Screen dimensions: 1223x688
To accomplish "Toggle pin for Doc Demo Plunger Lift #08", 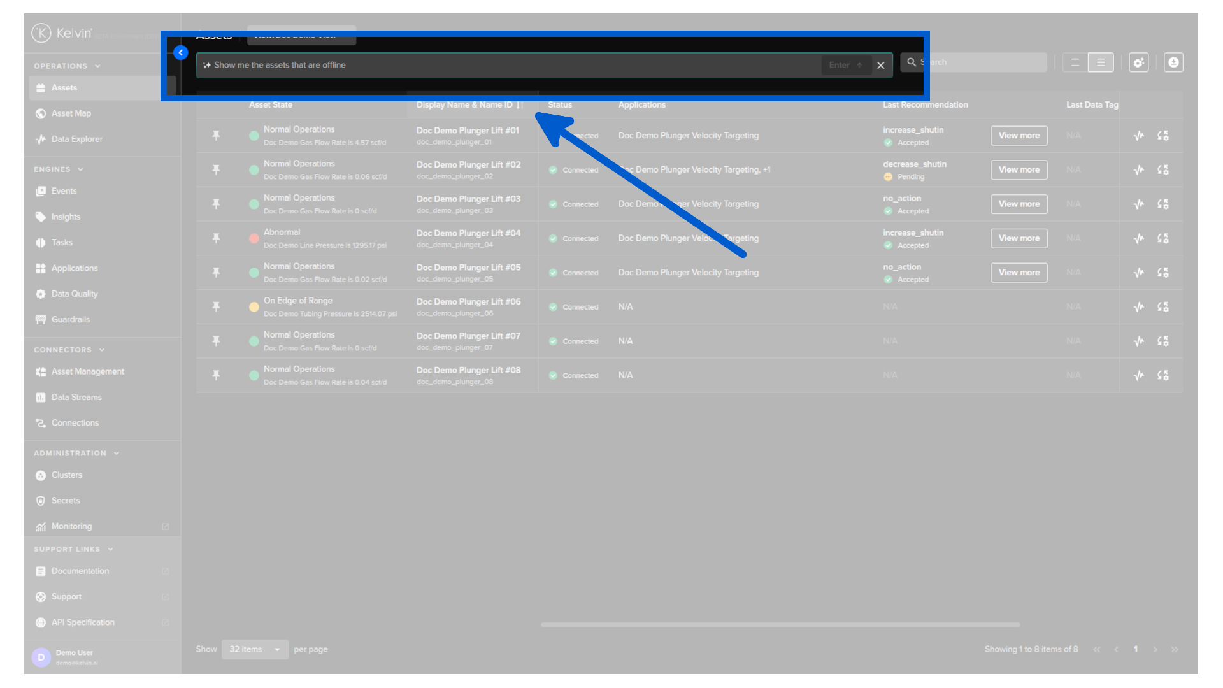I will pyautogui.click(x=217, y=375).
